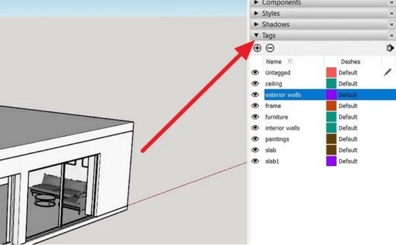
Task: Change the interior walls teal swatch
Action: click(x=331, y=128)
